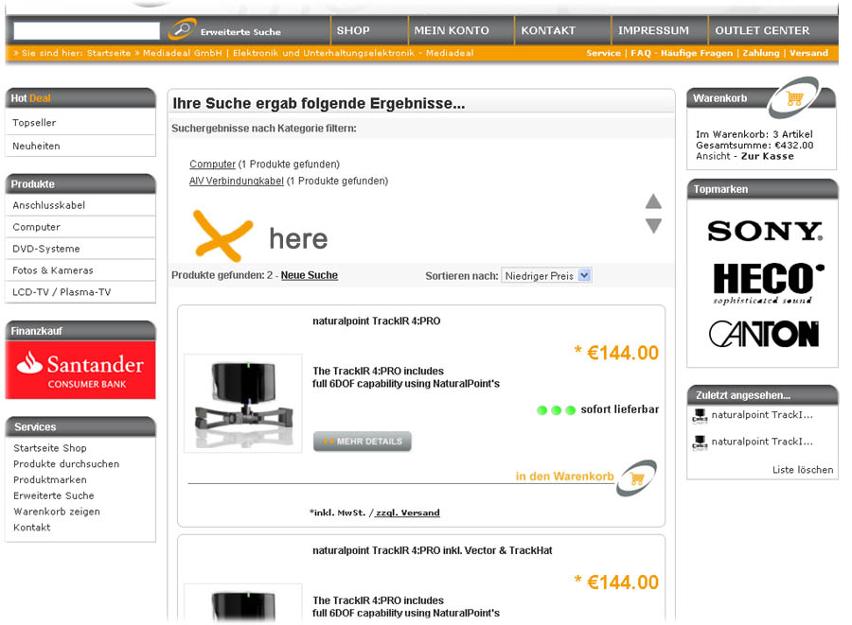Viewport: 852px width, 625px height.
Task: Click the Warenkorb shopping cart icon
Action: tap(793, 97)
